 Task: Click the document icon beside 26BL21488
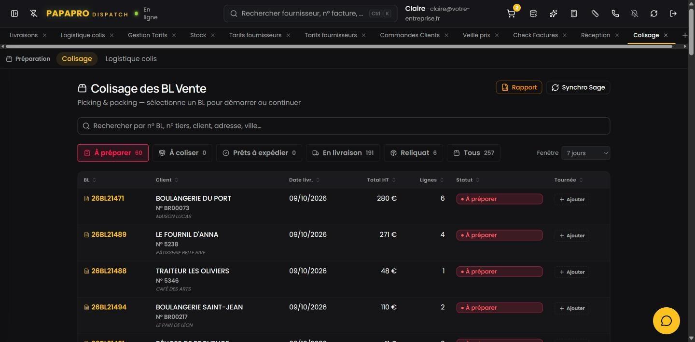coord(87,271)
